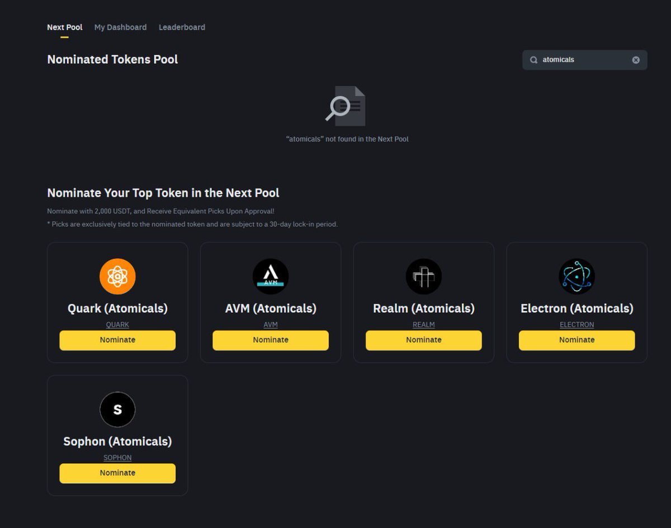The image size is (671, 528).
Task: Click the 'Nominated Tokens Pool' heading
Action: point(112,59)
